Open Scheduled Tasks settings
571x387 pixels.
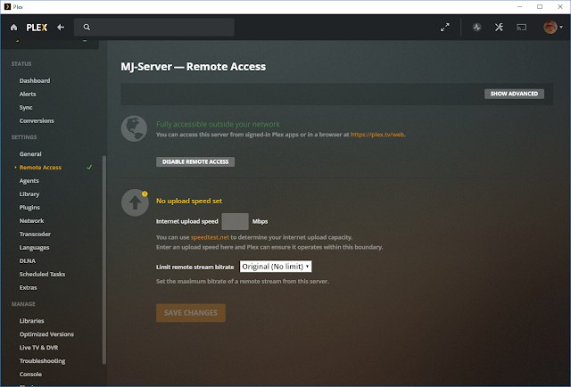(42, 274)
